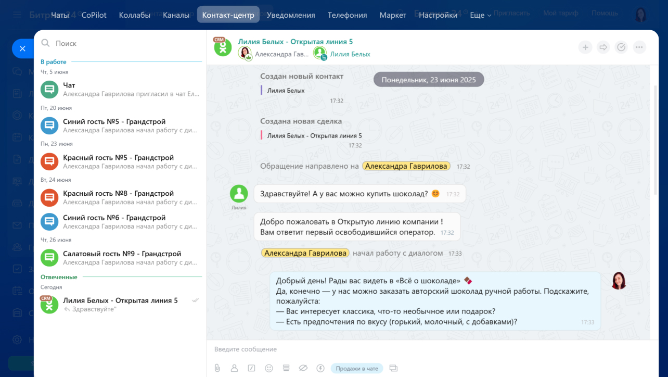Viewport: 668px width, 377px height.
Task: Open the Чаты tab
Action: [x=60, y=15]
